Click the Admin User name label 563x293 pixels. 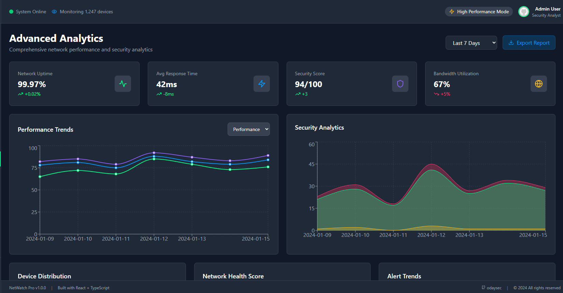tap(548, 9)
